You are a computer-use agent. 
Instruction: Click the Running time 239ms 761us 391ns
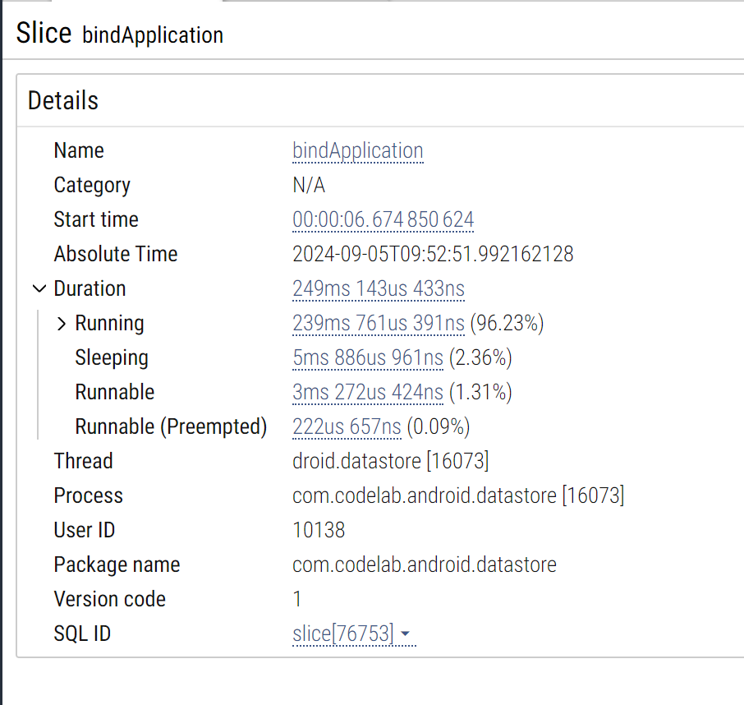point(379,323)
